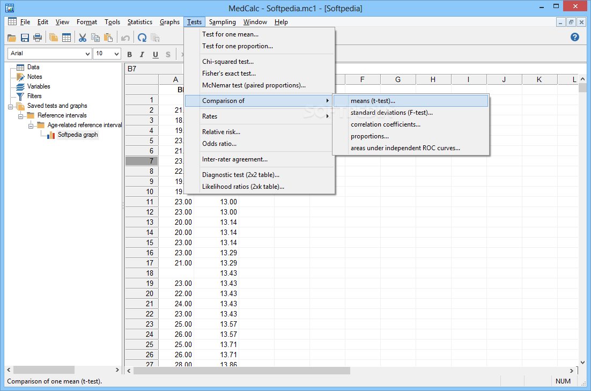This screenshot has width=591, height=391.
Task: Choose Test for one proportion...
Action: click(260, 46)
